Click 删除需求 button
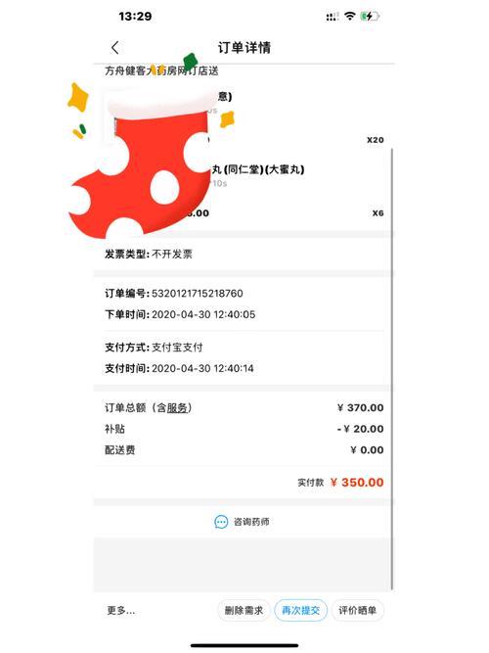This screenshot has width=489, height=653. (244, 611)
